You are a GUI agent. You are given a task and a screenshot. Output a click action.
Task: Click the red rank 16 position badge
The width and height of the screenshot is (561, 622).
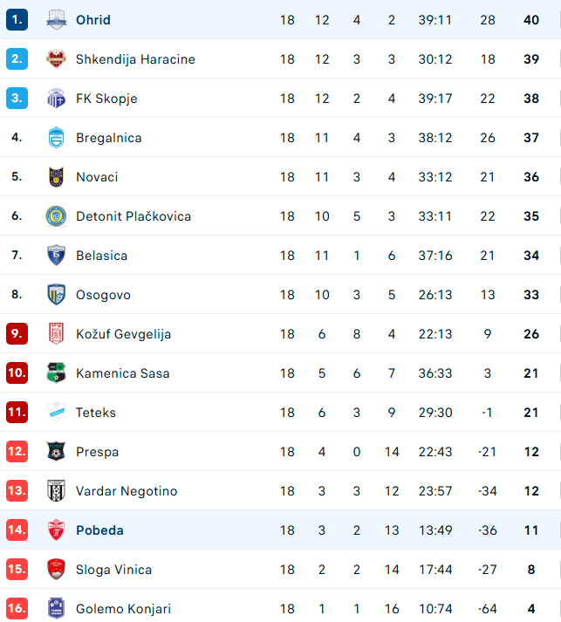[17, 609]
